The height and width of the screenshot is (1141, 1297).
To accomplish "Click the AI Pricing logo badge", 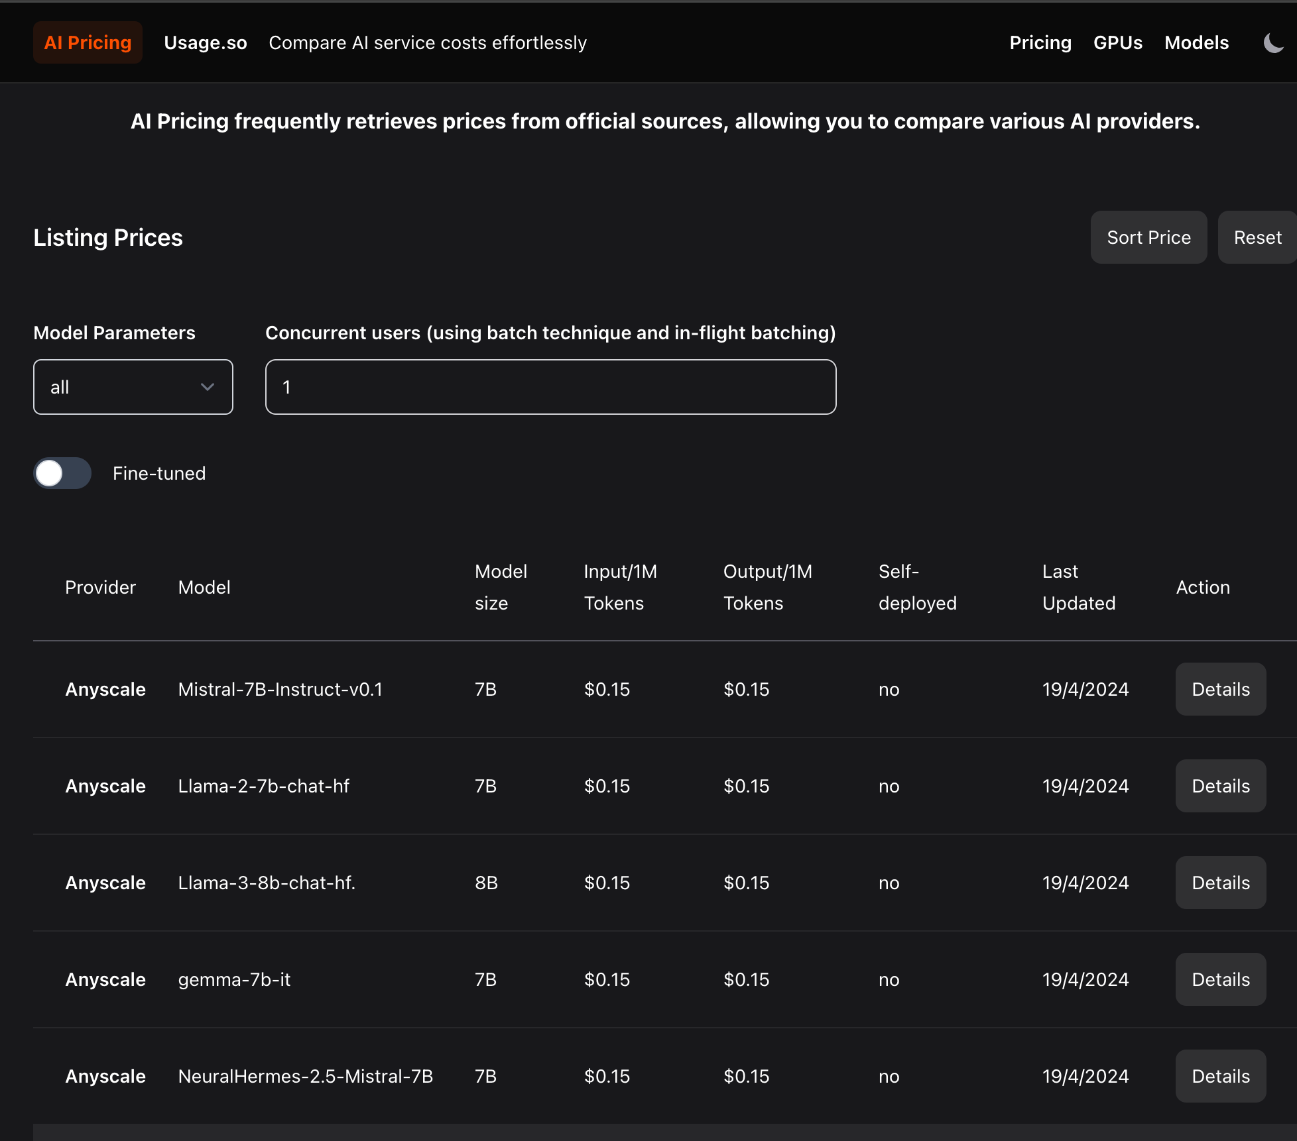I will coord(88,43).
